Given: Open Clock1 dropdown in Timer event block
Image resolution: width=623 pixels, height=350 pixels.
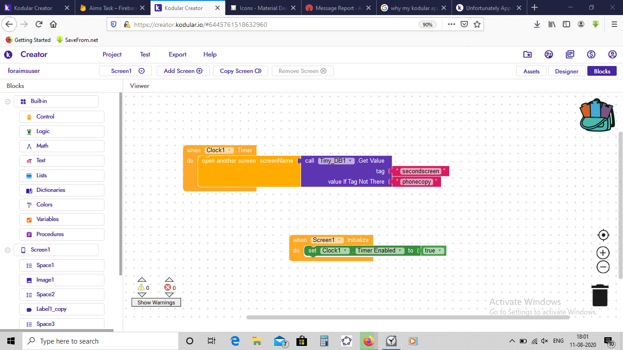Looking at the screenshot, I should coord(219,150).
